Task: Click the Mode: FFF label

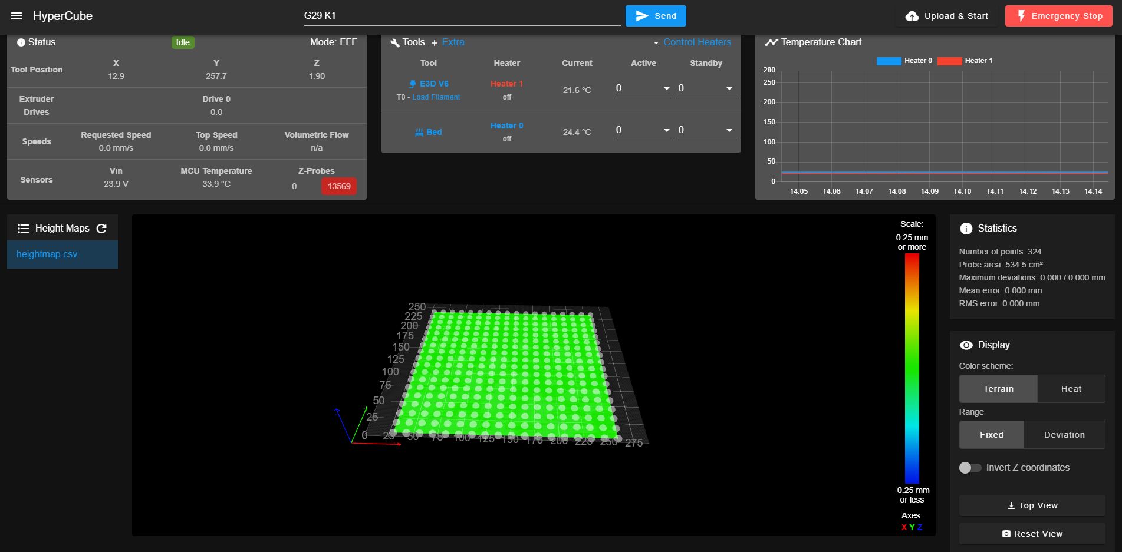Action: point(333,42)
